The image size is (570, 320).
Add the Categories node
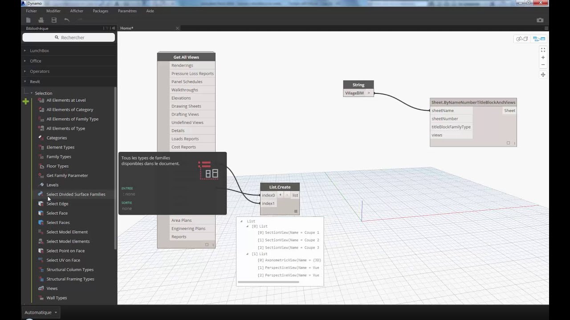point(57,138)
